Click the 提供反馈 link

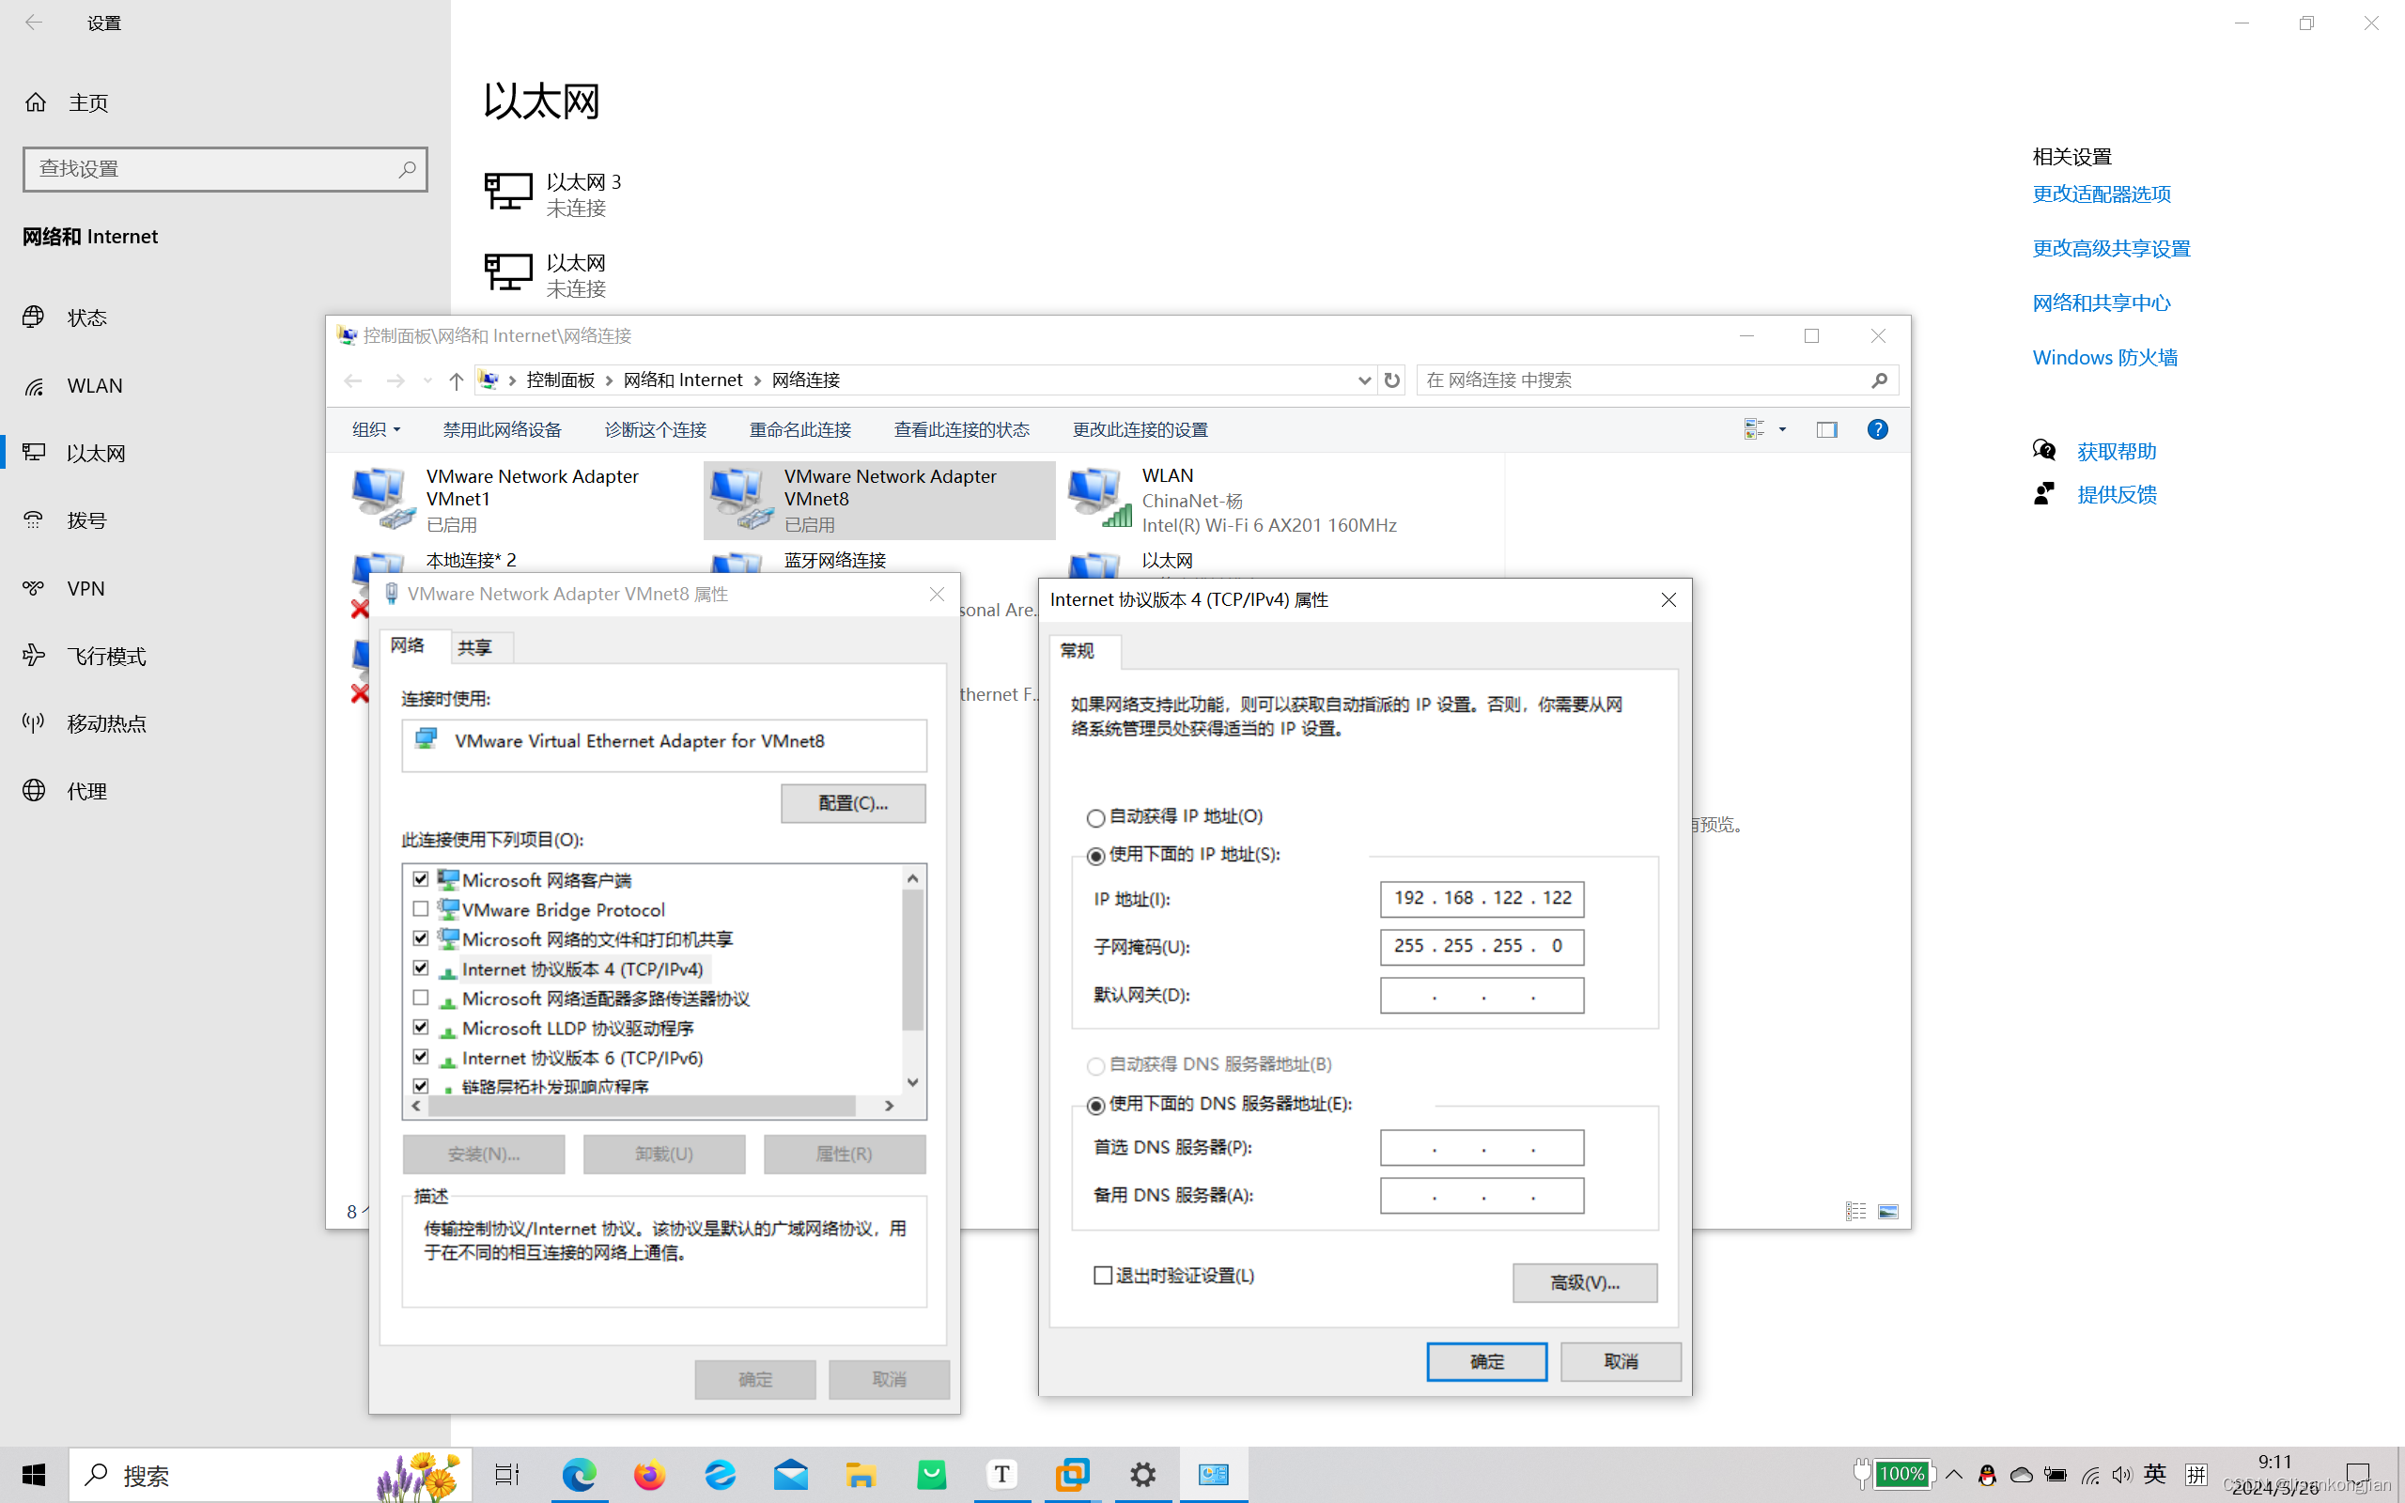2117,494
